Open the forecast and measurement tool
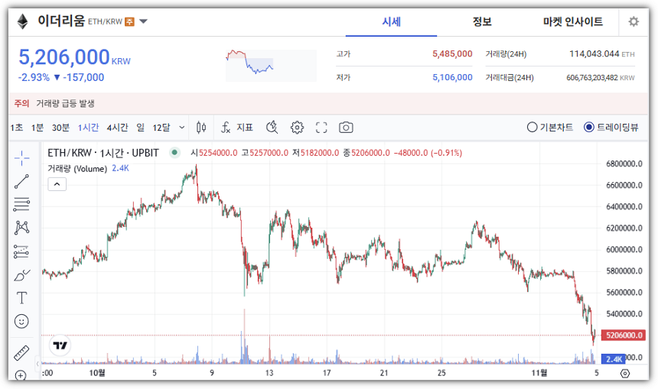The height and width of the screenshot is (389, 658). pyautogui.click(x=21, y=251)
